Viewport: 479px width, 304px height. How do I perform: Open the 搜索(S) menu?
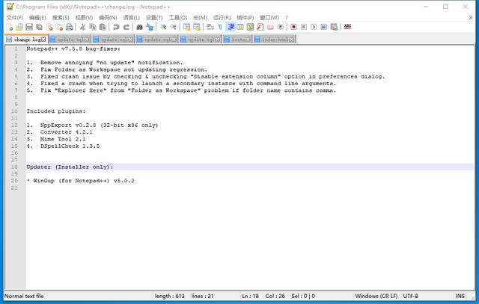(x=61, y=18)
